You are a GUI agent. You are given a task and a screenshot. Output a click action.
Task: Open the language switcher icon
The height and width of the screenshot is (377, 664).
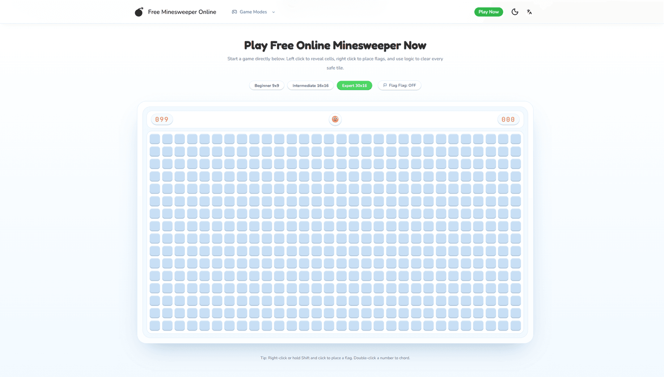pos(529,12)
